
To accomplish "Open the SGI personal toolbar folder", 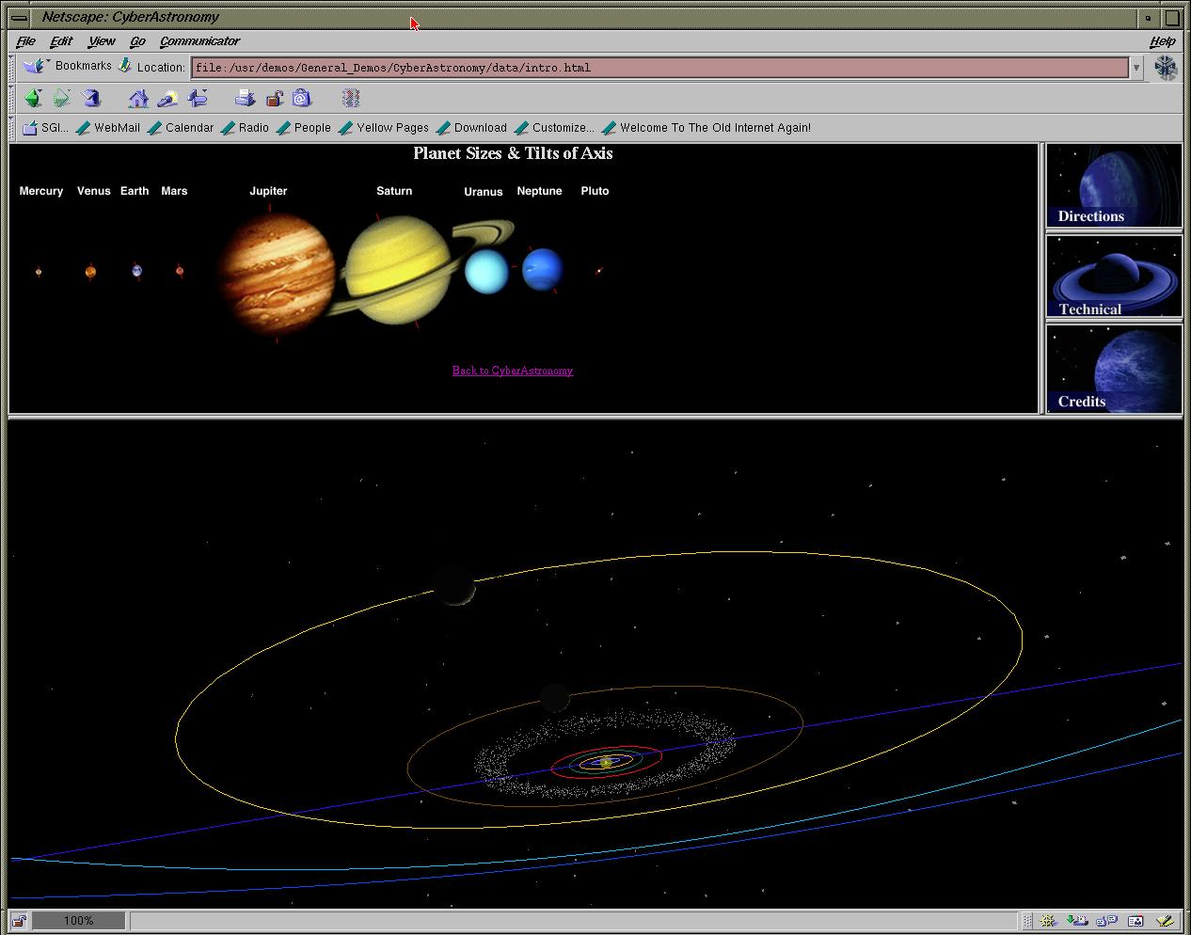I will tap(45, 128).
